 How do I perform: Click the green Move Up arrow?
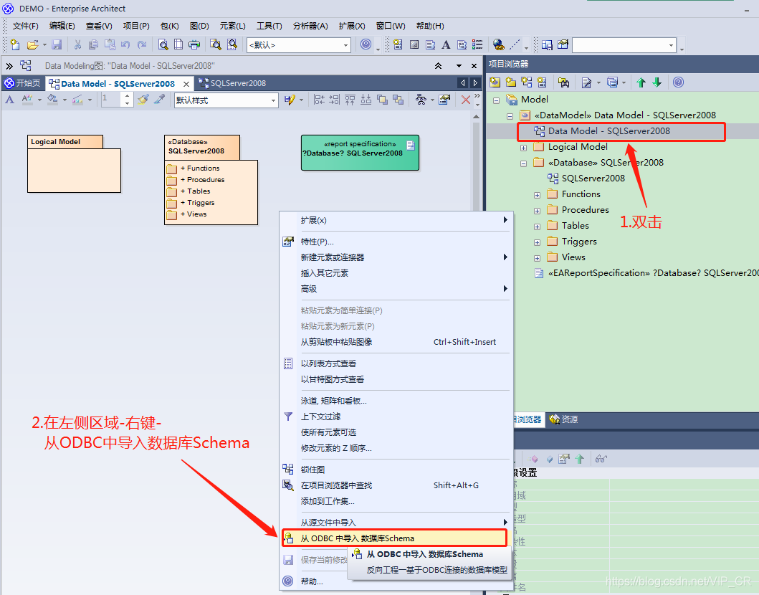click(641, 82)
